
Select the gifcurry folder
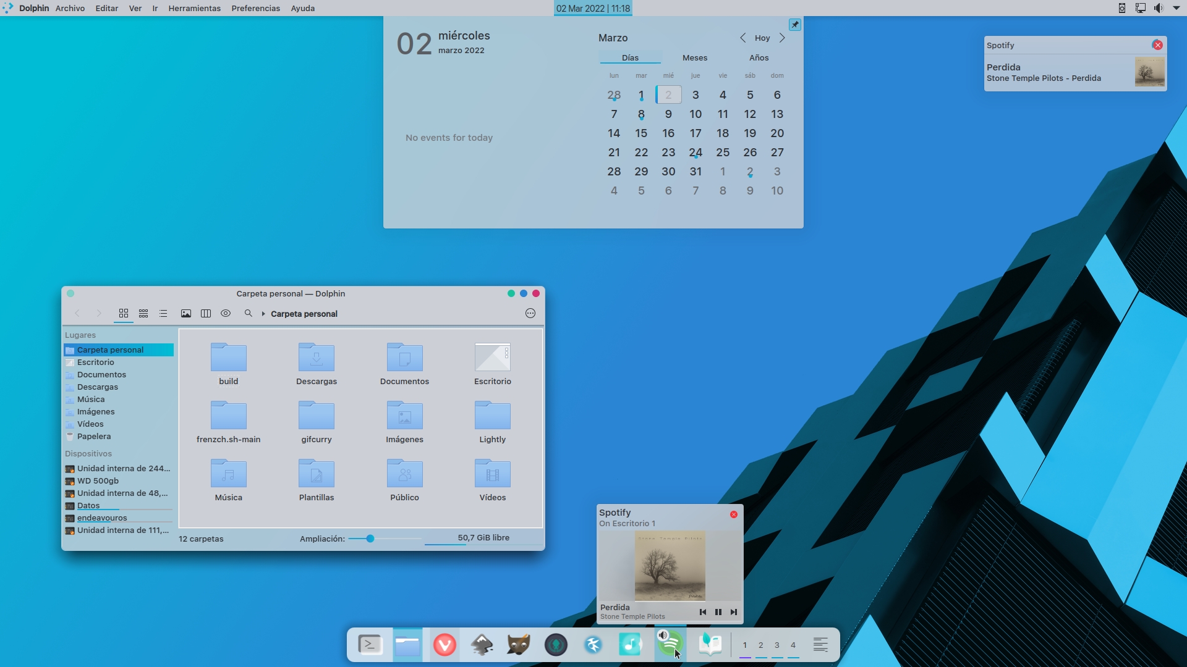coord(317,422)
